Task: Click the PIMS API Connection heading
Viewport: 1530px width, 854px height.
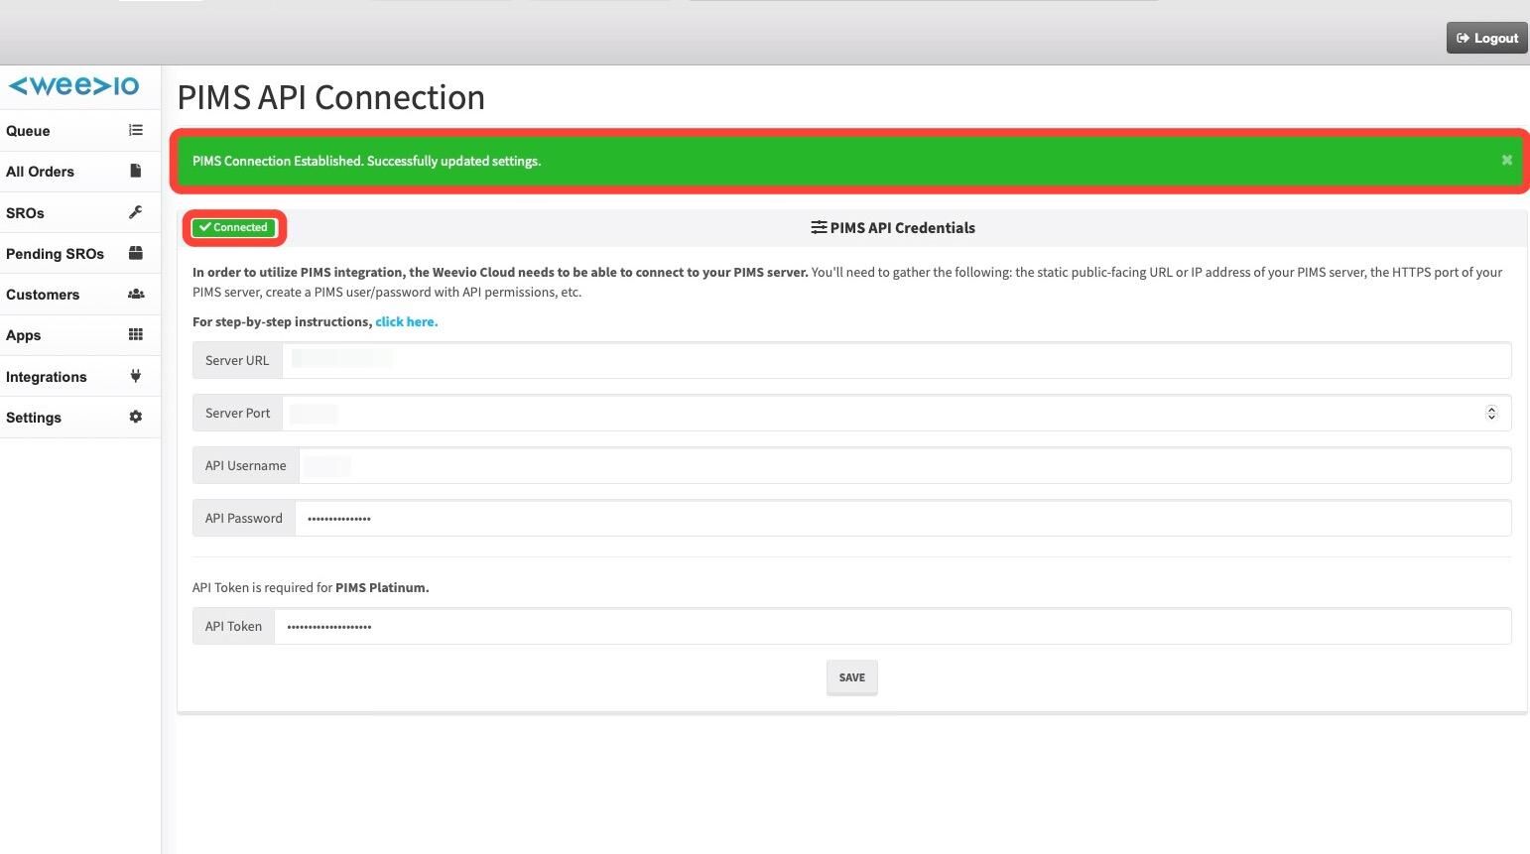Action: [331, 97]
